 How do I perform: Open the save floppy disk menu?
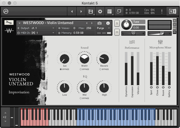click(x=91, y=11)
